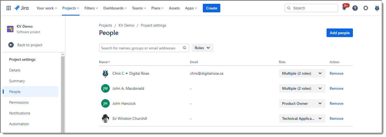Viewport: 386px width, 137px height.
Task: Remove John A. Macdonald from project
Action: (x=336, y=88)
